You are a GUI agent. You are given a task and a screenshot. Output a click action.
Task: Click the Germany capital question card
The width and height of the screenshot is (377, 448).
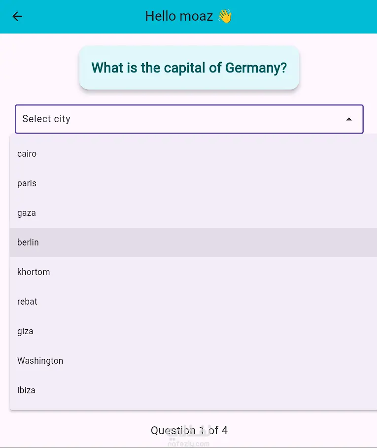coord(189,68)
